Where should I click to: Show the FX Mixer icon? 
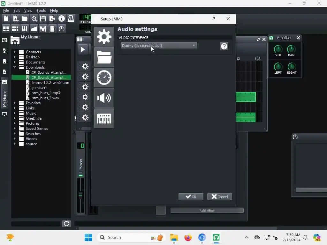pos(43,28)
